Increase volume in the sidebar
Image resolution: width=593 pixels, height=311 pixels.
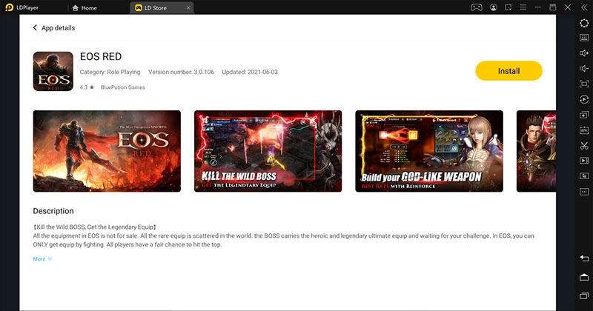pos(584,53)
